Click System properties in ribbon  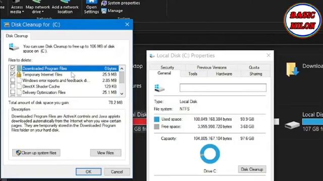tap(124, 3)
